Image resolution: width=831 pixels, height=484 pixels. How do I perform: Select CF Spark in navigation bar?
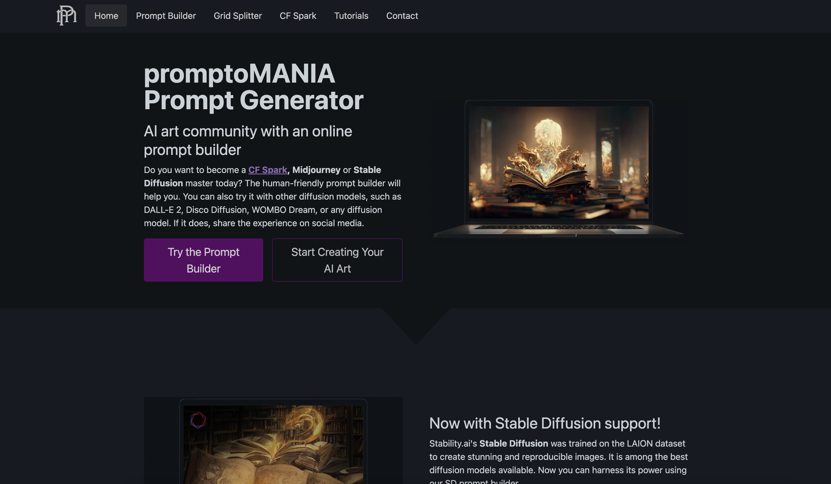[x=298, y=16]
